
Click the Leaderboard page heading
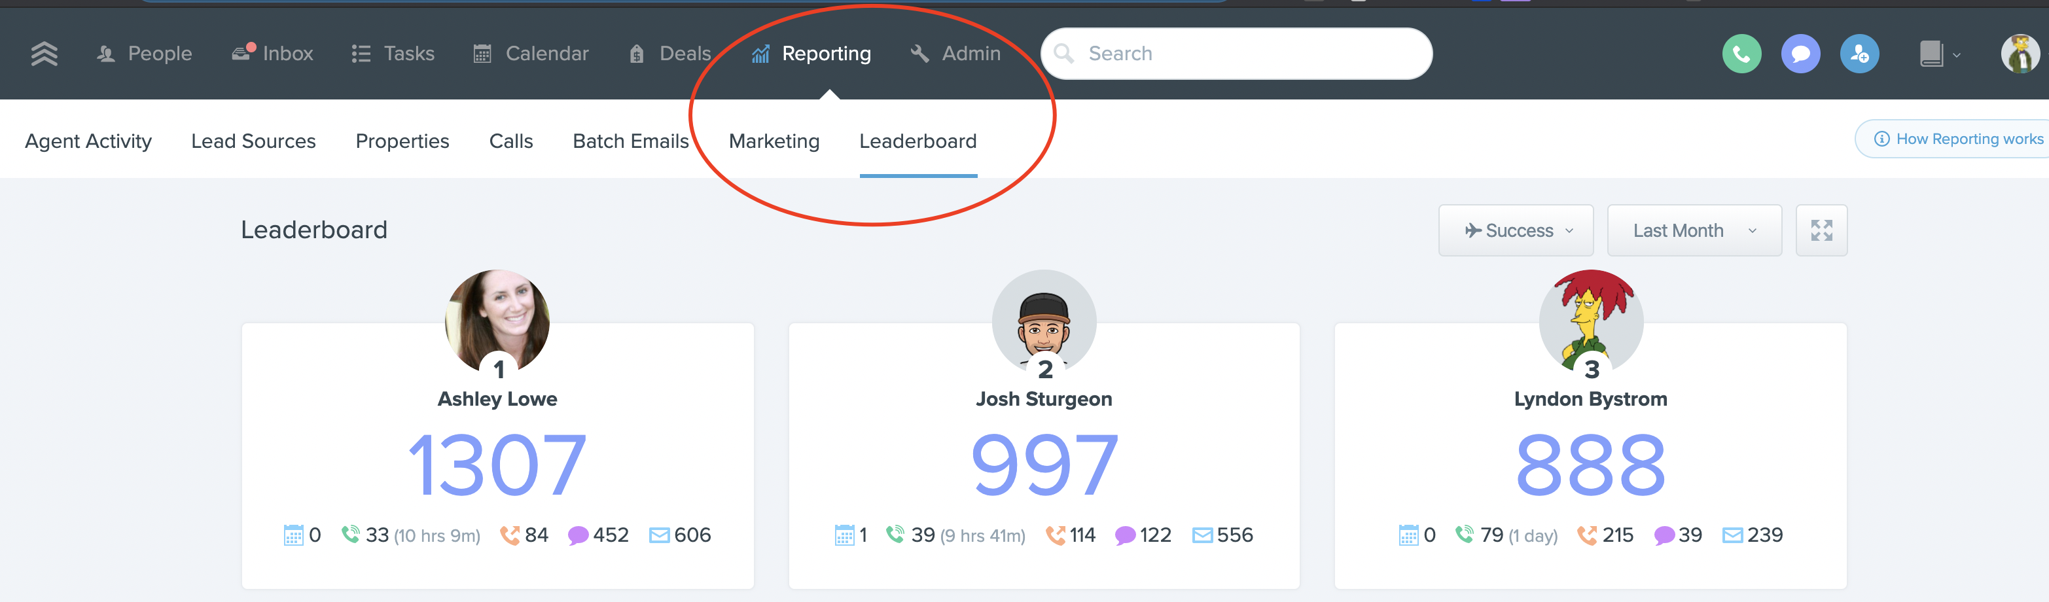(314, 230)
